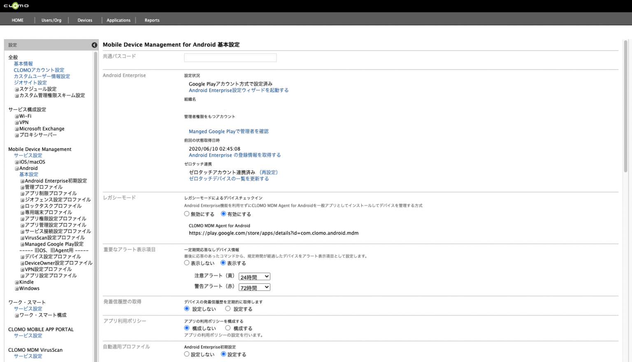The image size is (632, 362).
Task: Open 警告アラート（赤）72時間 dropdown
Action: [254, 288]
